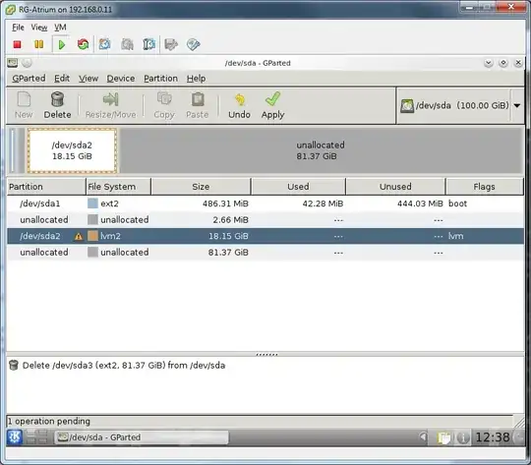Select the 81.37 GiB unallocated row

tap(265, 253)
